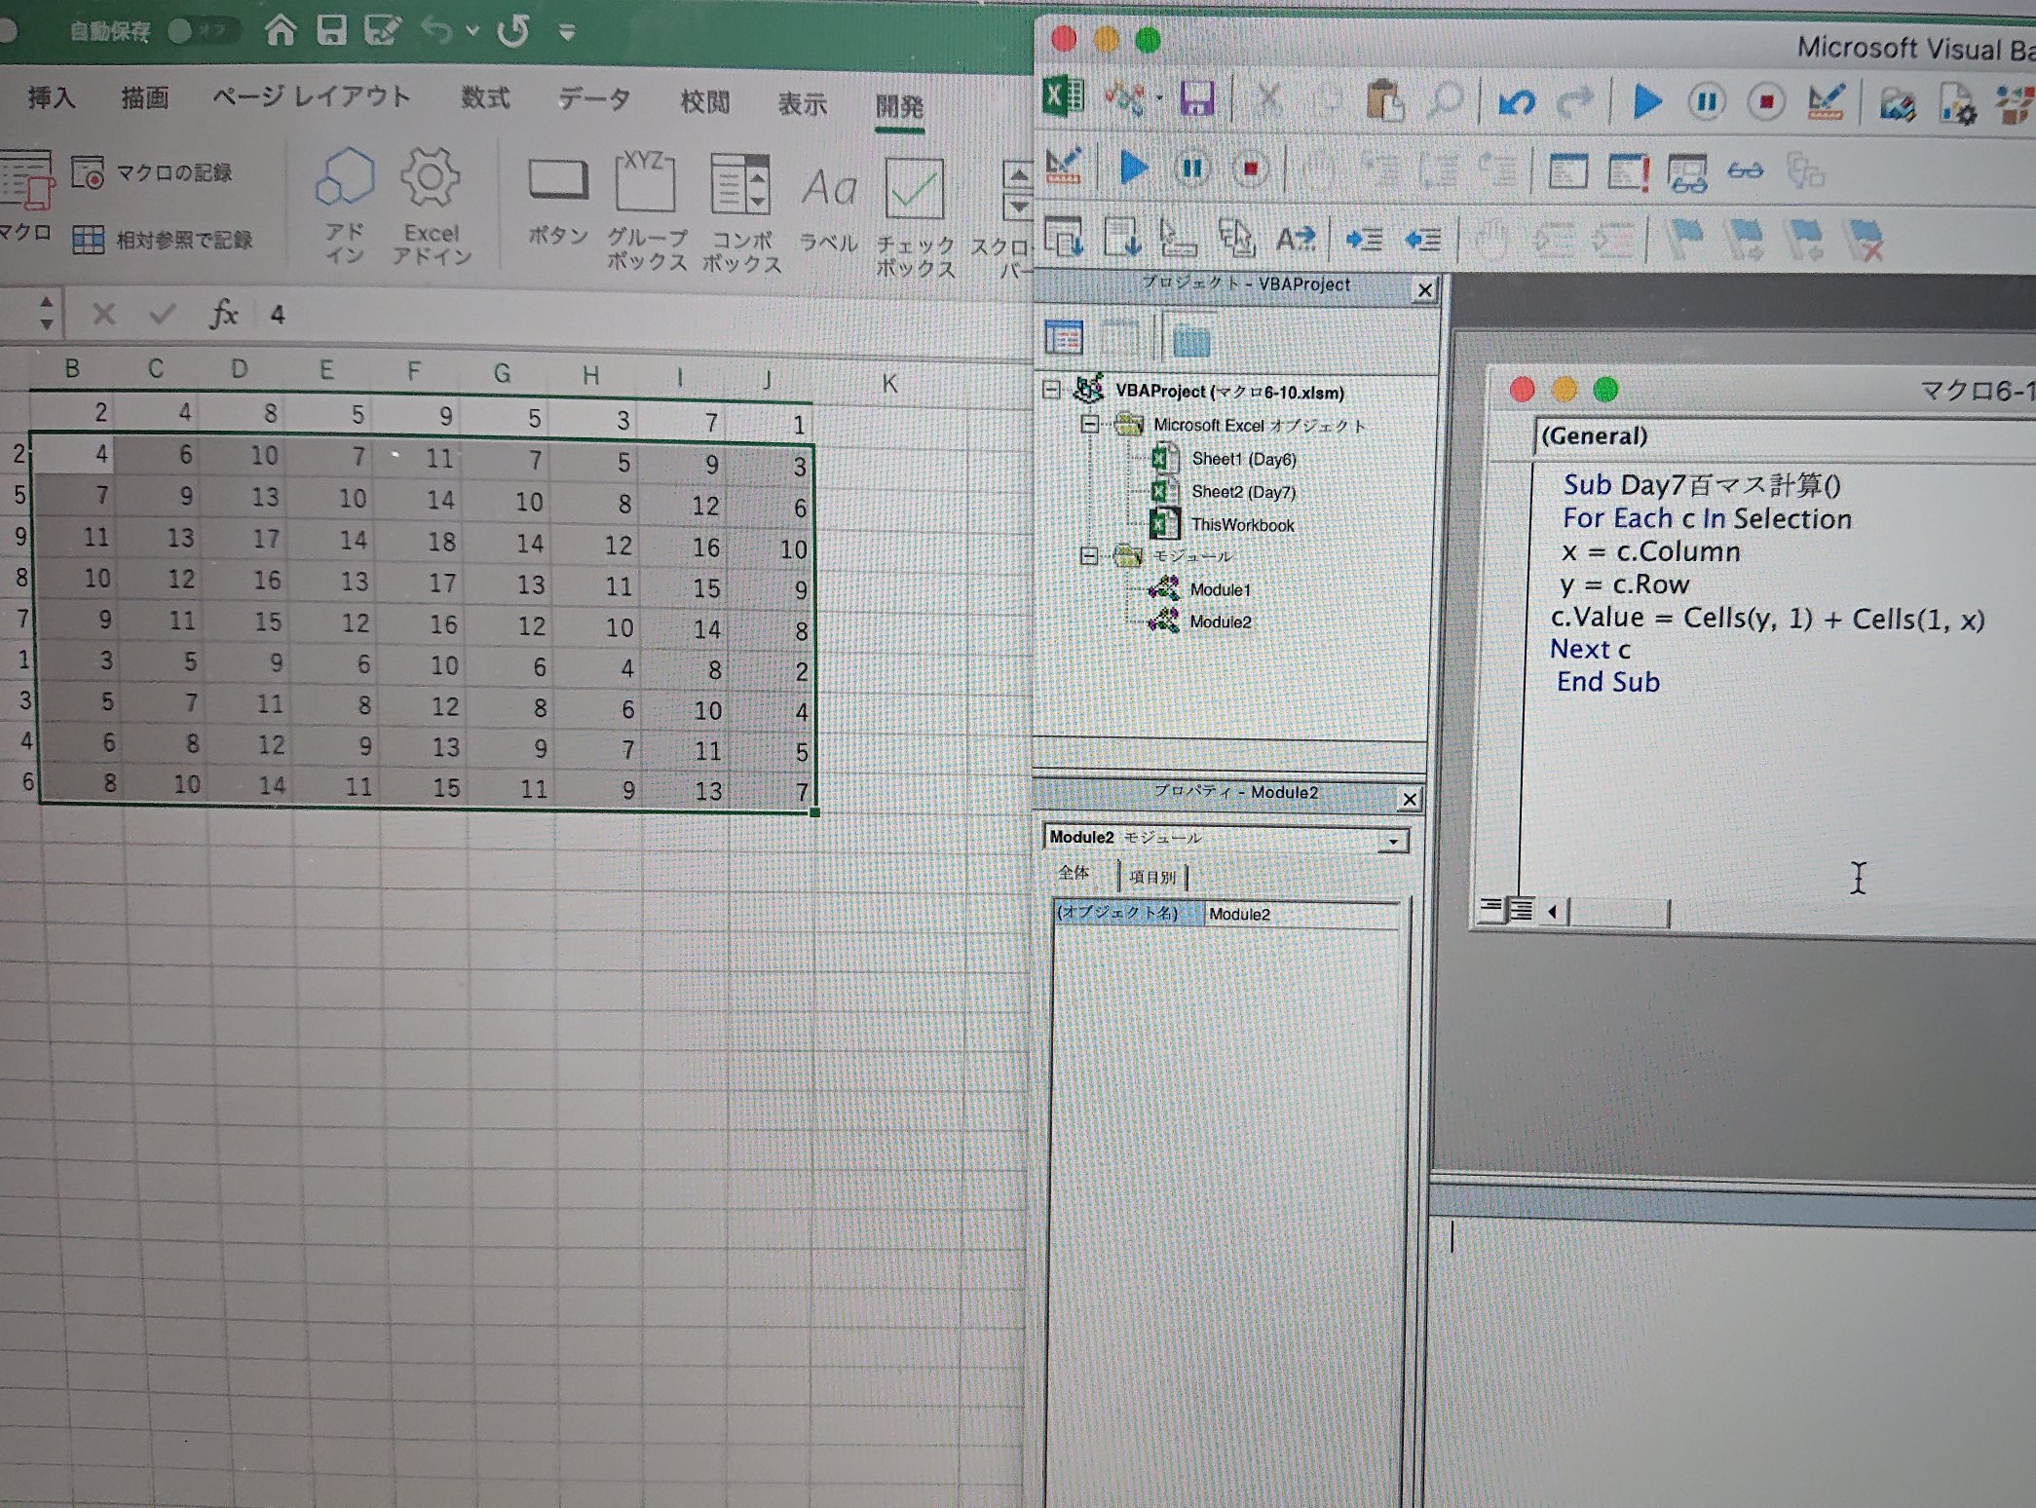Click the red Stop/Reset icon in VBA toolbar
The width and height of the screenshot is (2036, 1508).
pos(1765,101)
